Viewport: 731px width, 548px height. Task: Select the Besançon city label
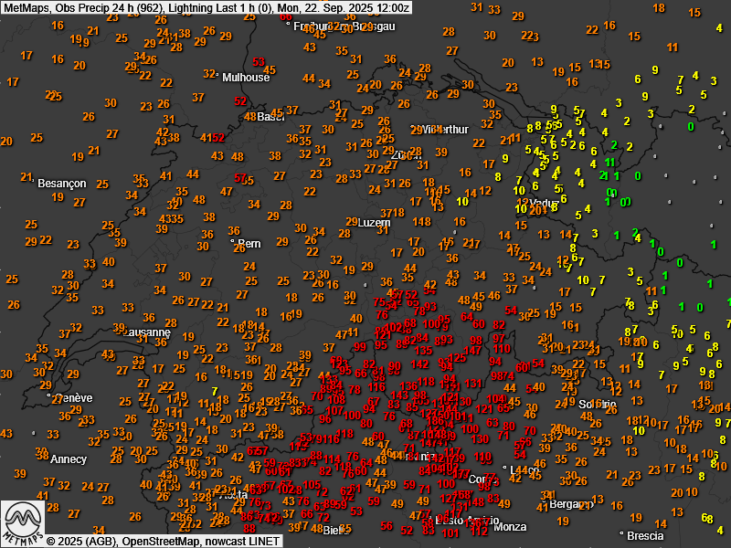(62, 184)
